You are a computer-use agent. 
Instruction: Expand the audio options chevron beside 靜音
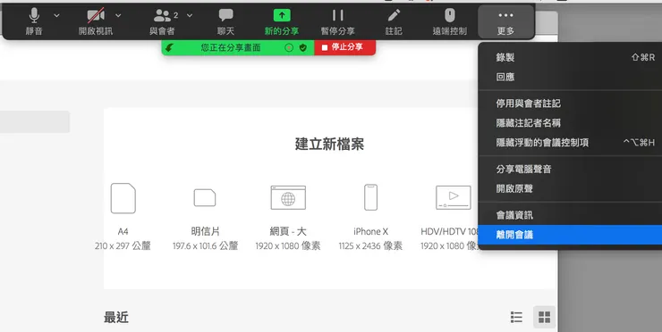(x=56, y=15)
